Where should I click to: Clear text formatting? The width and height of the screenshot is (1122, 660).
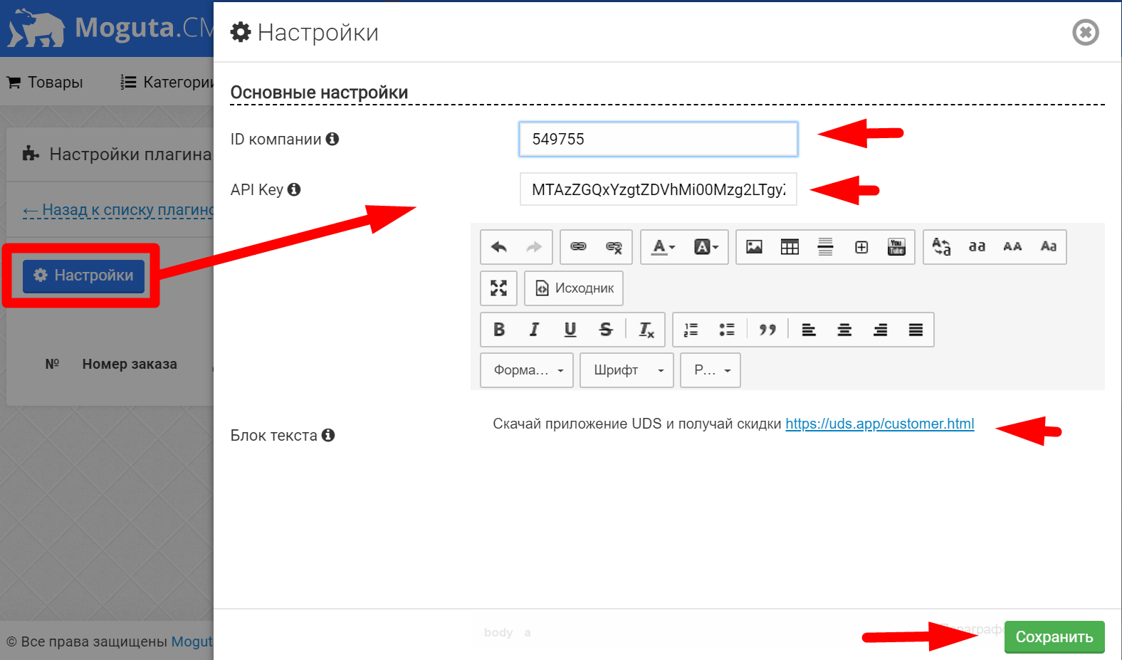pos(646,330)
